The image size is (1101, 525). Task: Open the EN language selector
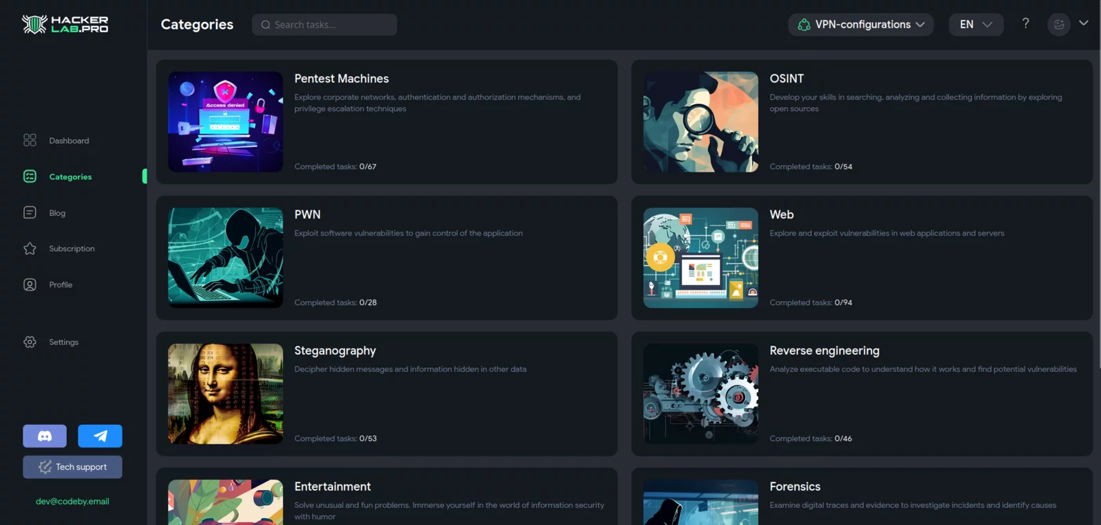pos(976,25)
